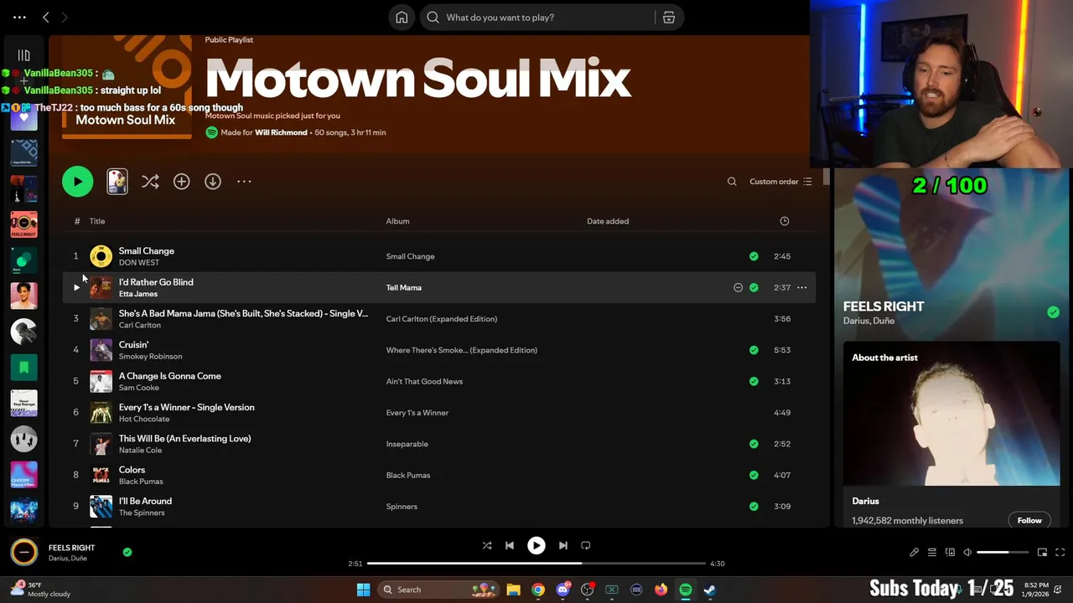1073x603 pixels.
Task: Click the duration clock column header
Action: point(785,221)
